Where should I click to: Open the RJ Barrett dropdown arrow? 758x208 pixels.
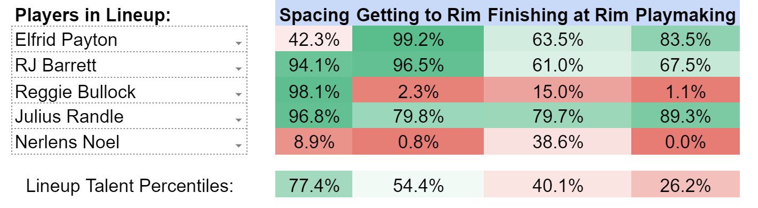[238, 69]
